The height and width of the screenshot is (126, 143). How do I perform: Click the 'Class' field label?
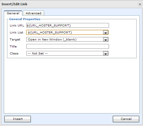tap(14, 53)
